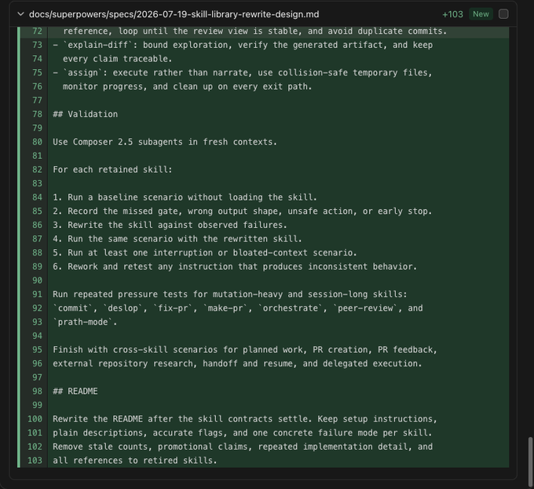Screen dimensions: 534x489
Task: Click line number 72 at top
Action: point(37,31)
